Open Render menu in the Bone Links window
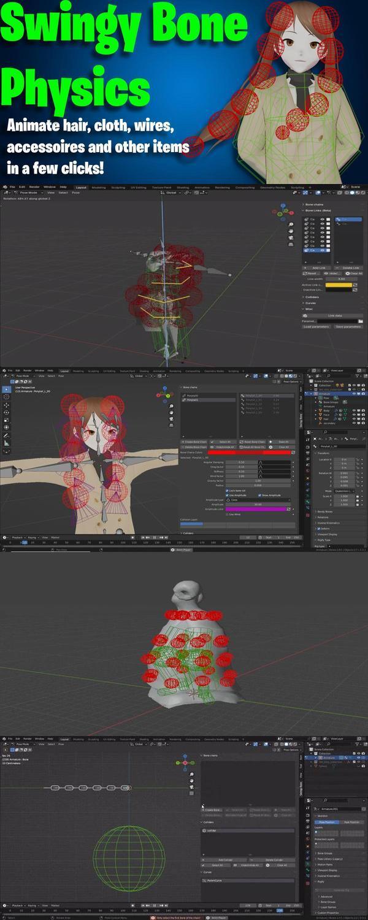The height and width of the screenshot is (920, 368). click(x=34, y=187)
